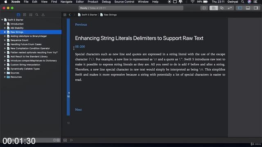The image size is (262, 147).
Task: Open the Editor menu
Action: pos(80,2)
